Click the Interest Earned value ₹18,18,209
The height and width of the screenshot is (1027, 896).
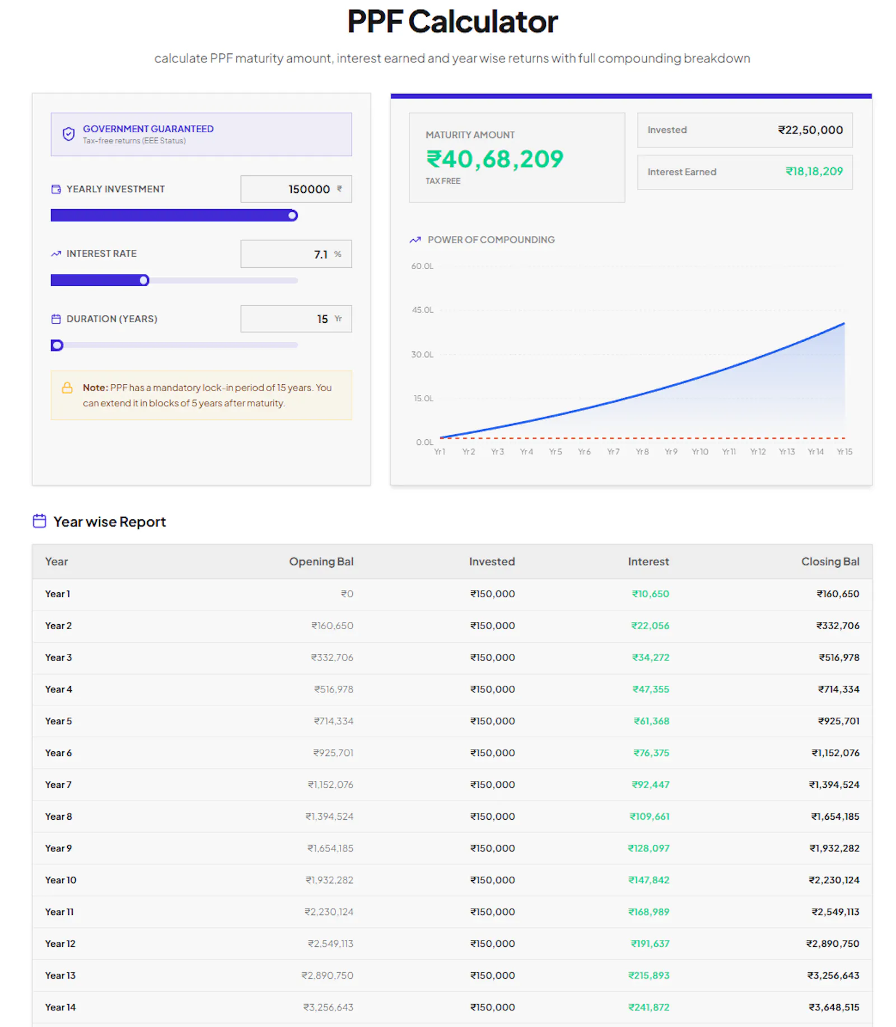coord(814,171)
